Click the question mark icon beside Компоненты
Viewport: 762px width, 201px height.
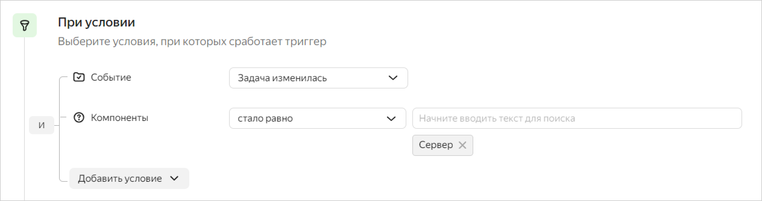pyautogui.click(x=79, y=118)
